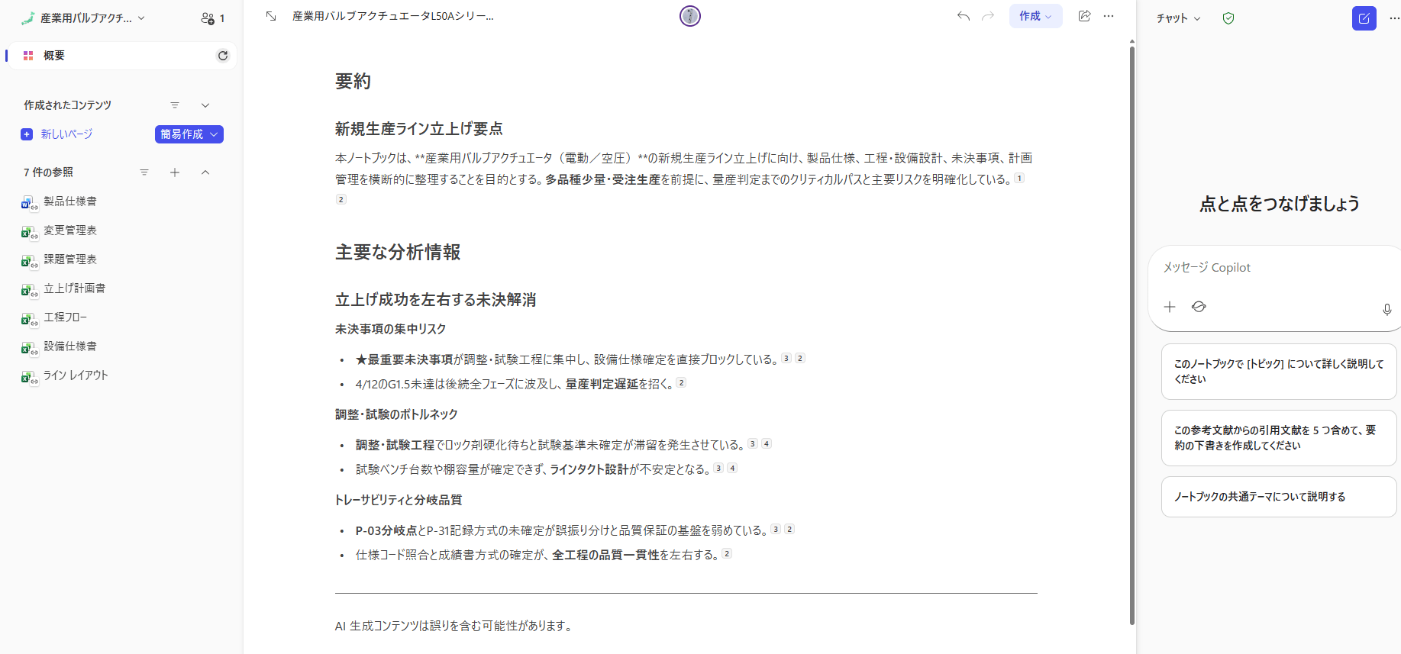Image resolution: width=1401 pixels, height=654 pixels.
Task: Click citation 4 on ロック剤硬化待ち bullet
Action: tap(767, 443)
